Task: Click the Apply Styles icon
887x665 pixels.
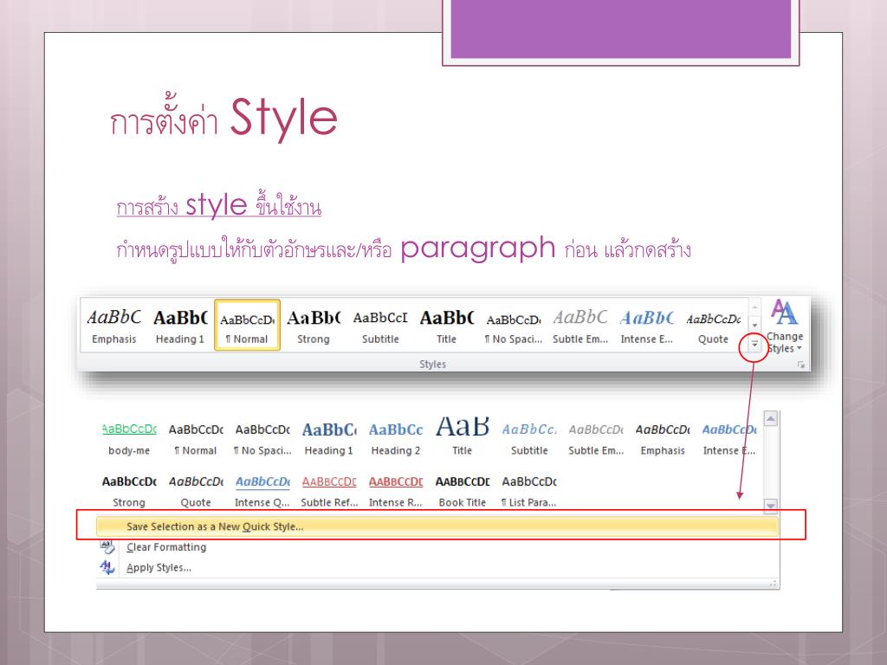Action: (107, 567)
